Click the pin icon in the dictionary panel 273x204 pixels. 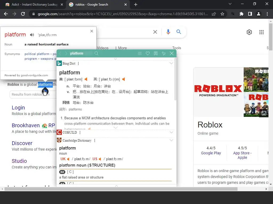[x=164, y=53]
